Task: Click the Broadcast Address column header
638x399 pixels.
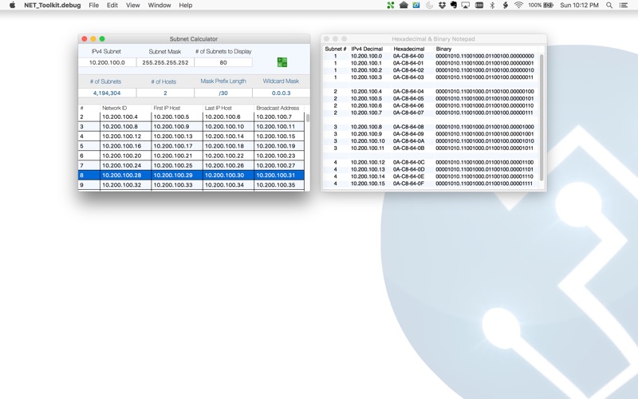Action: click(278, 108)
